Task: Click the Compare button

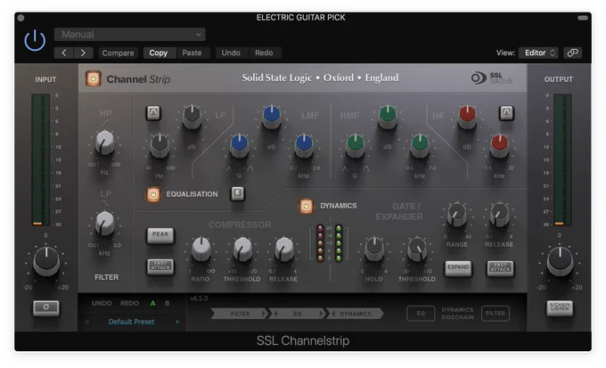Action: point(118,53)
